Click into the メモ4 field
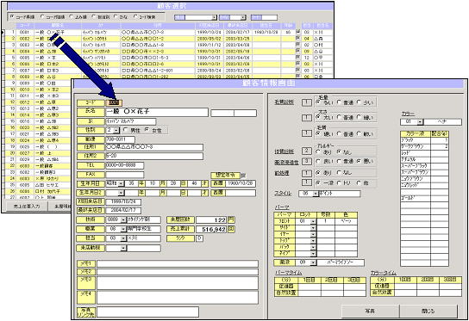 (x=178, y=298)
